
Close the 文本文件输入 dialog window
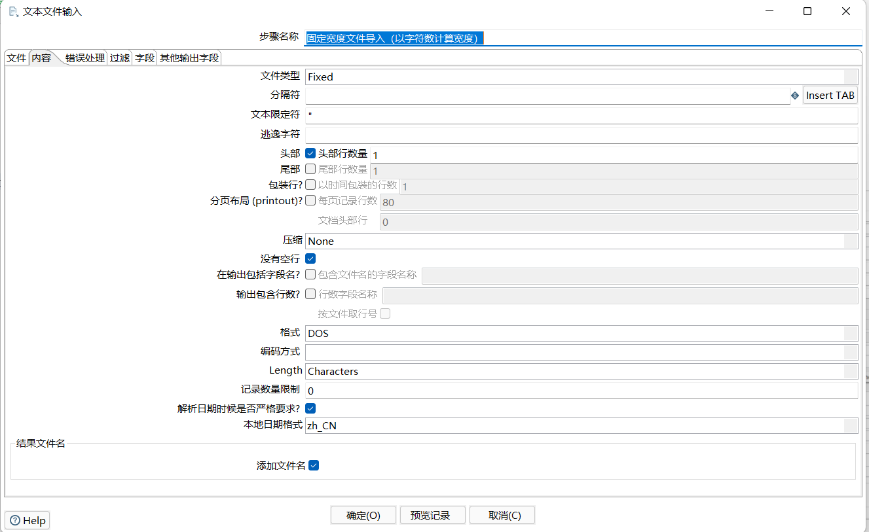(x=846, y=11)
